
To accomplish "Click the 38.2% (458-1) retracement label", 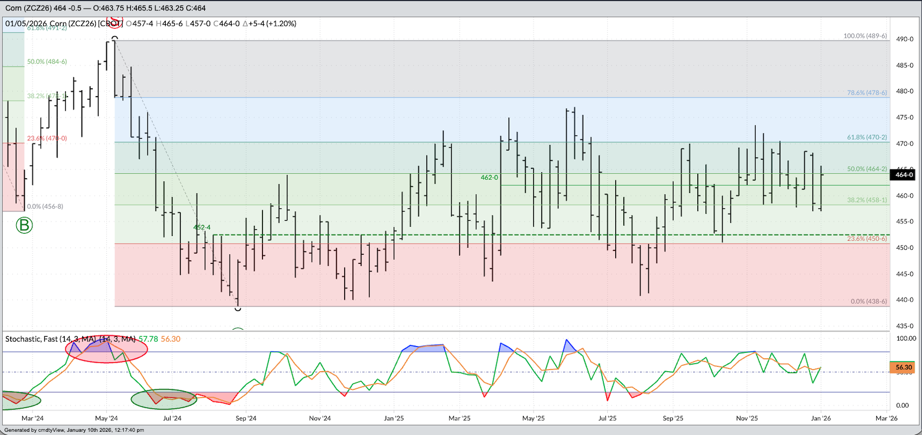I will click(x=866, y=200).
